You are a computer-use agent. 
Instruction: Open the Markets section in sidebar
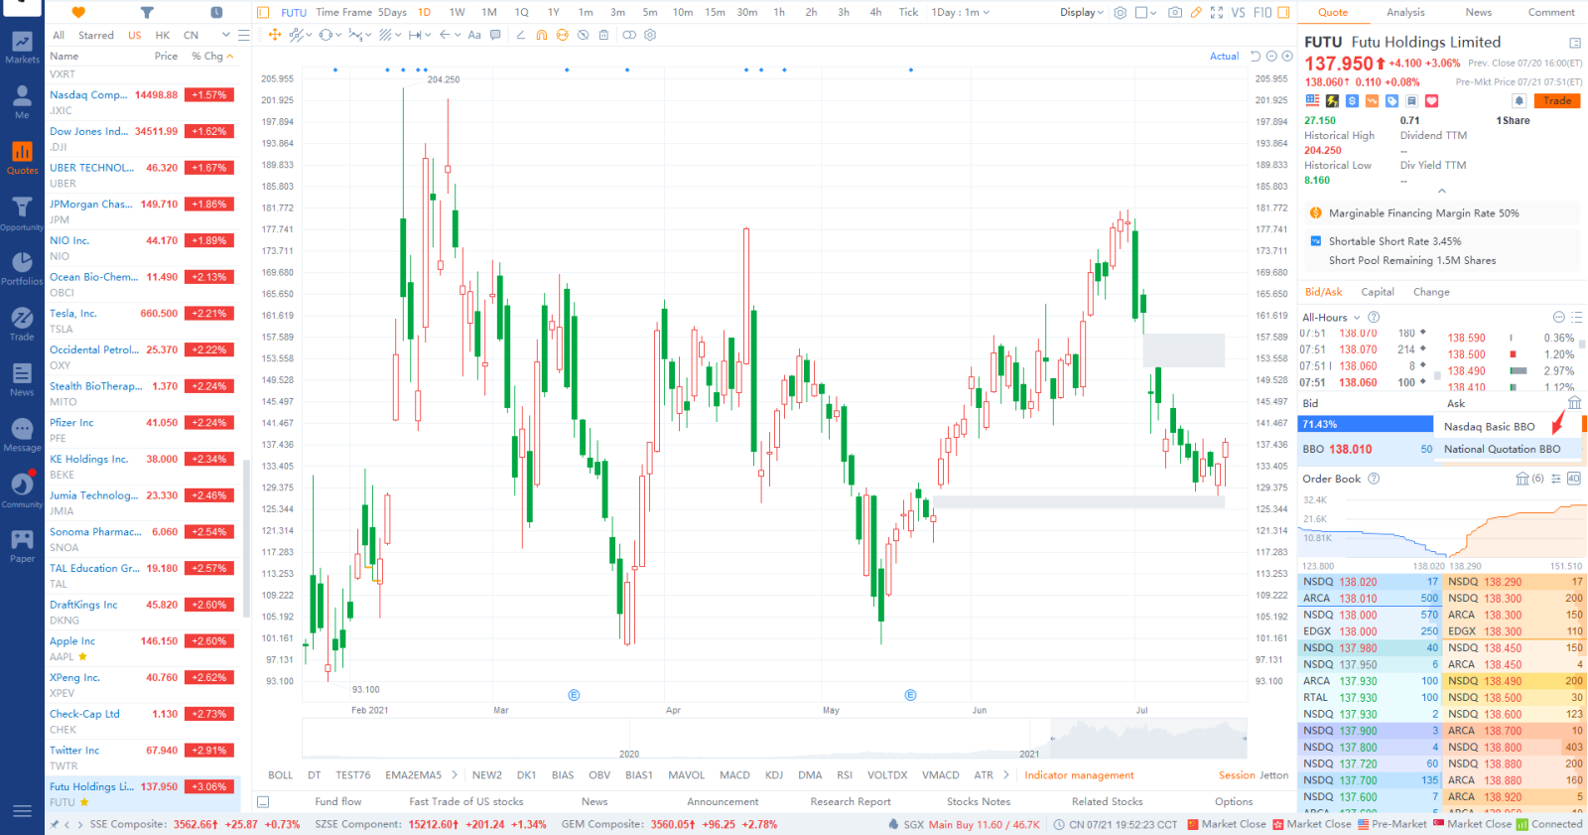coord(22,47)
